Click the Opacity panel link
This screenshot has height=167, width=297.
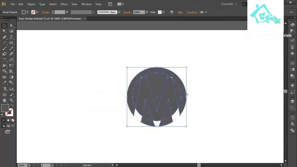coord(127,12)
